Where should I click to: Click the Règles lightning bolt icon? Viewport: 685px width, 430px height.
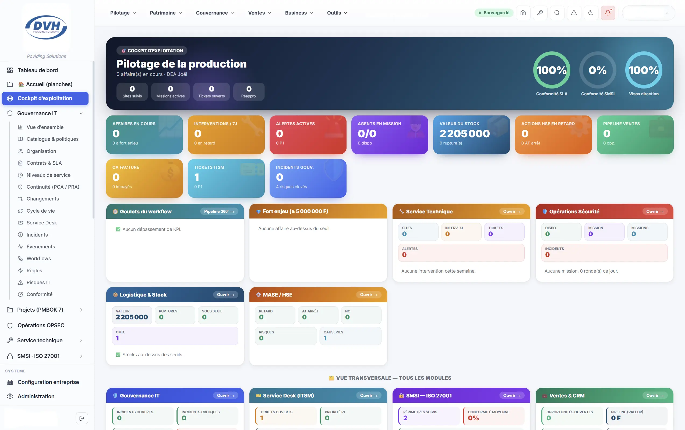click(20, 271)
